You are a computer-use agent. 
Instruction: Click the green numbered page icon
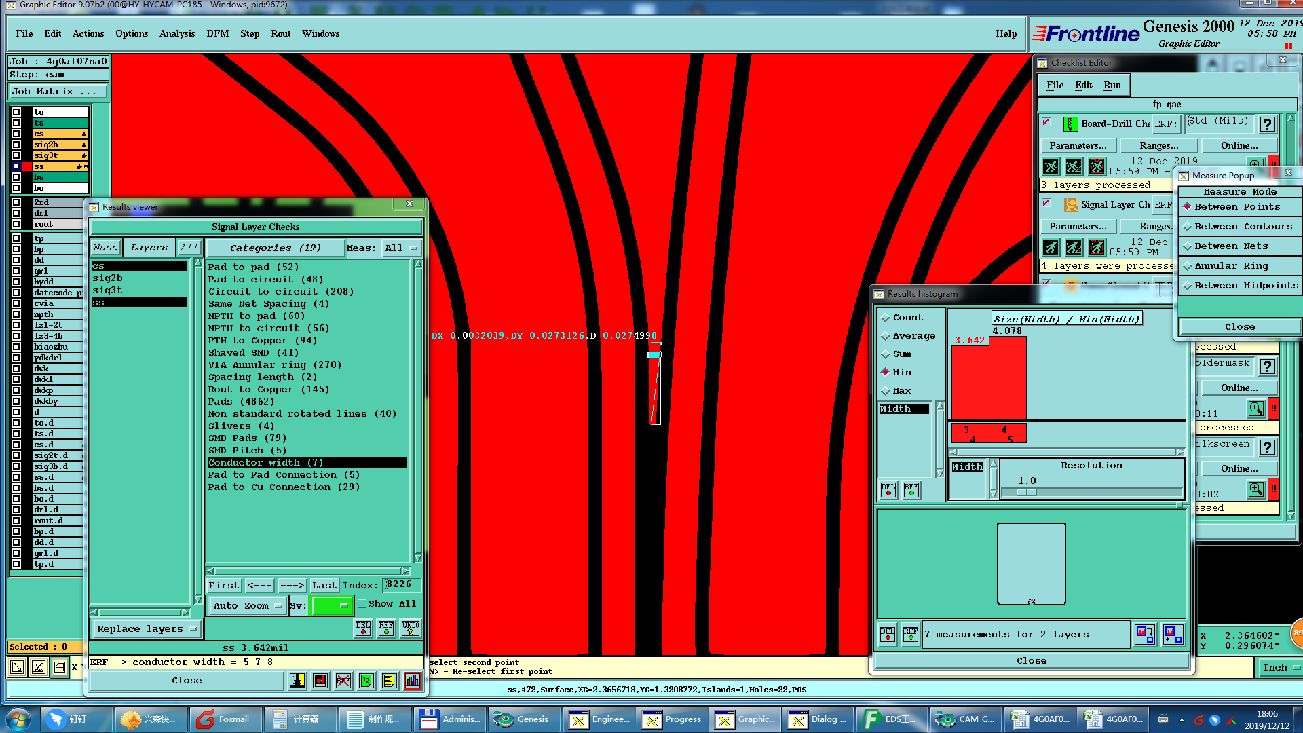(x=366, y=681)
